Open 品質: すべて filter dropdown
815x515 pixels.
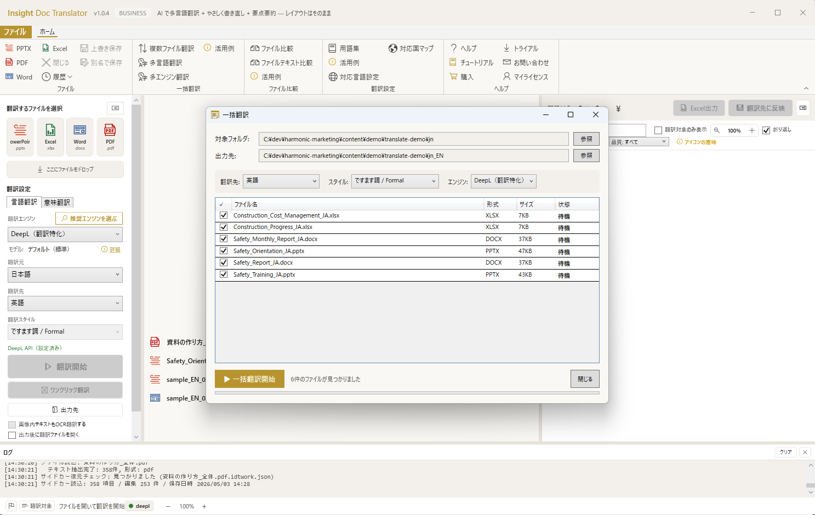pyautogui.click(x=640, y=142)
